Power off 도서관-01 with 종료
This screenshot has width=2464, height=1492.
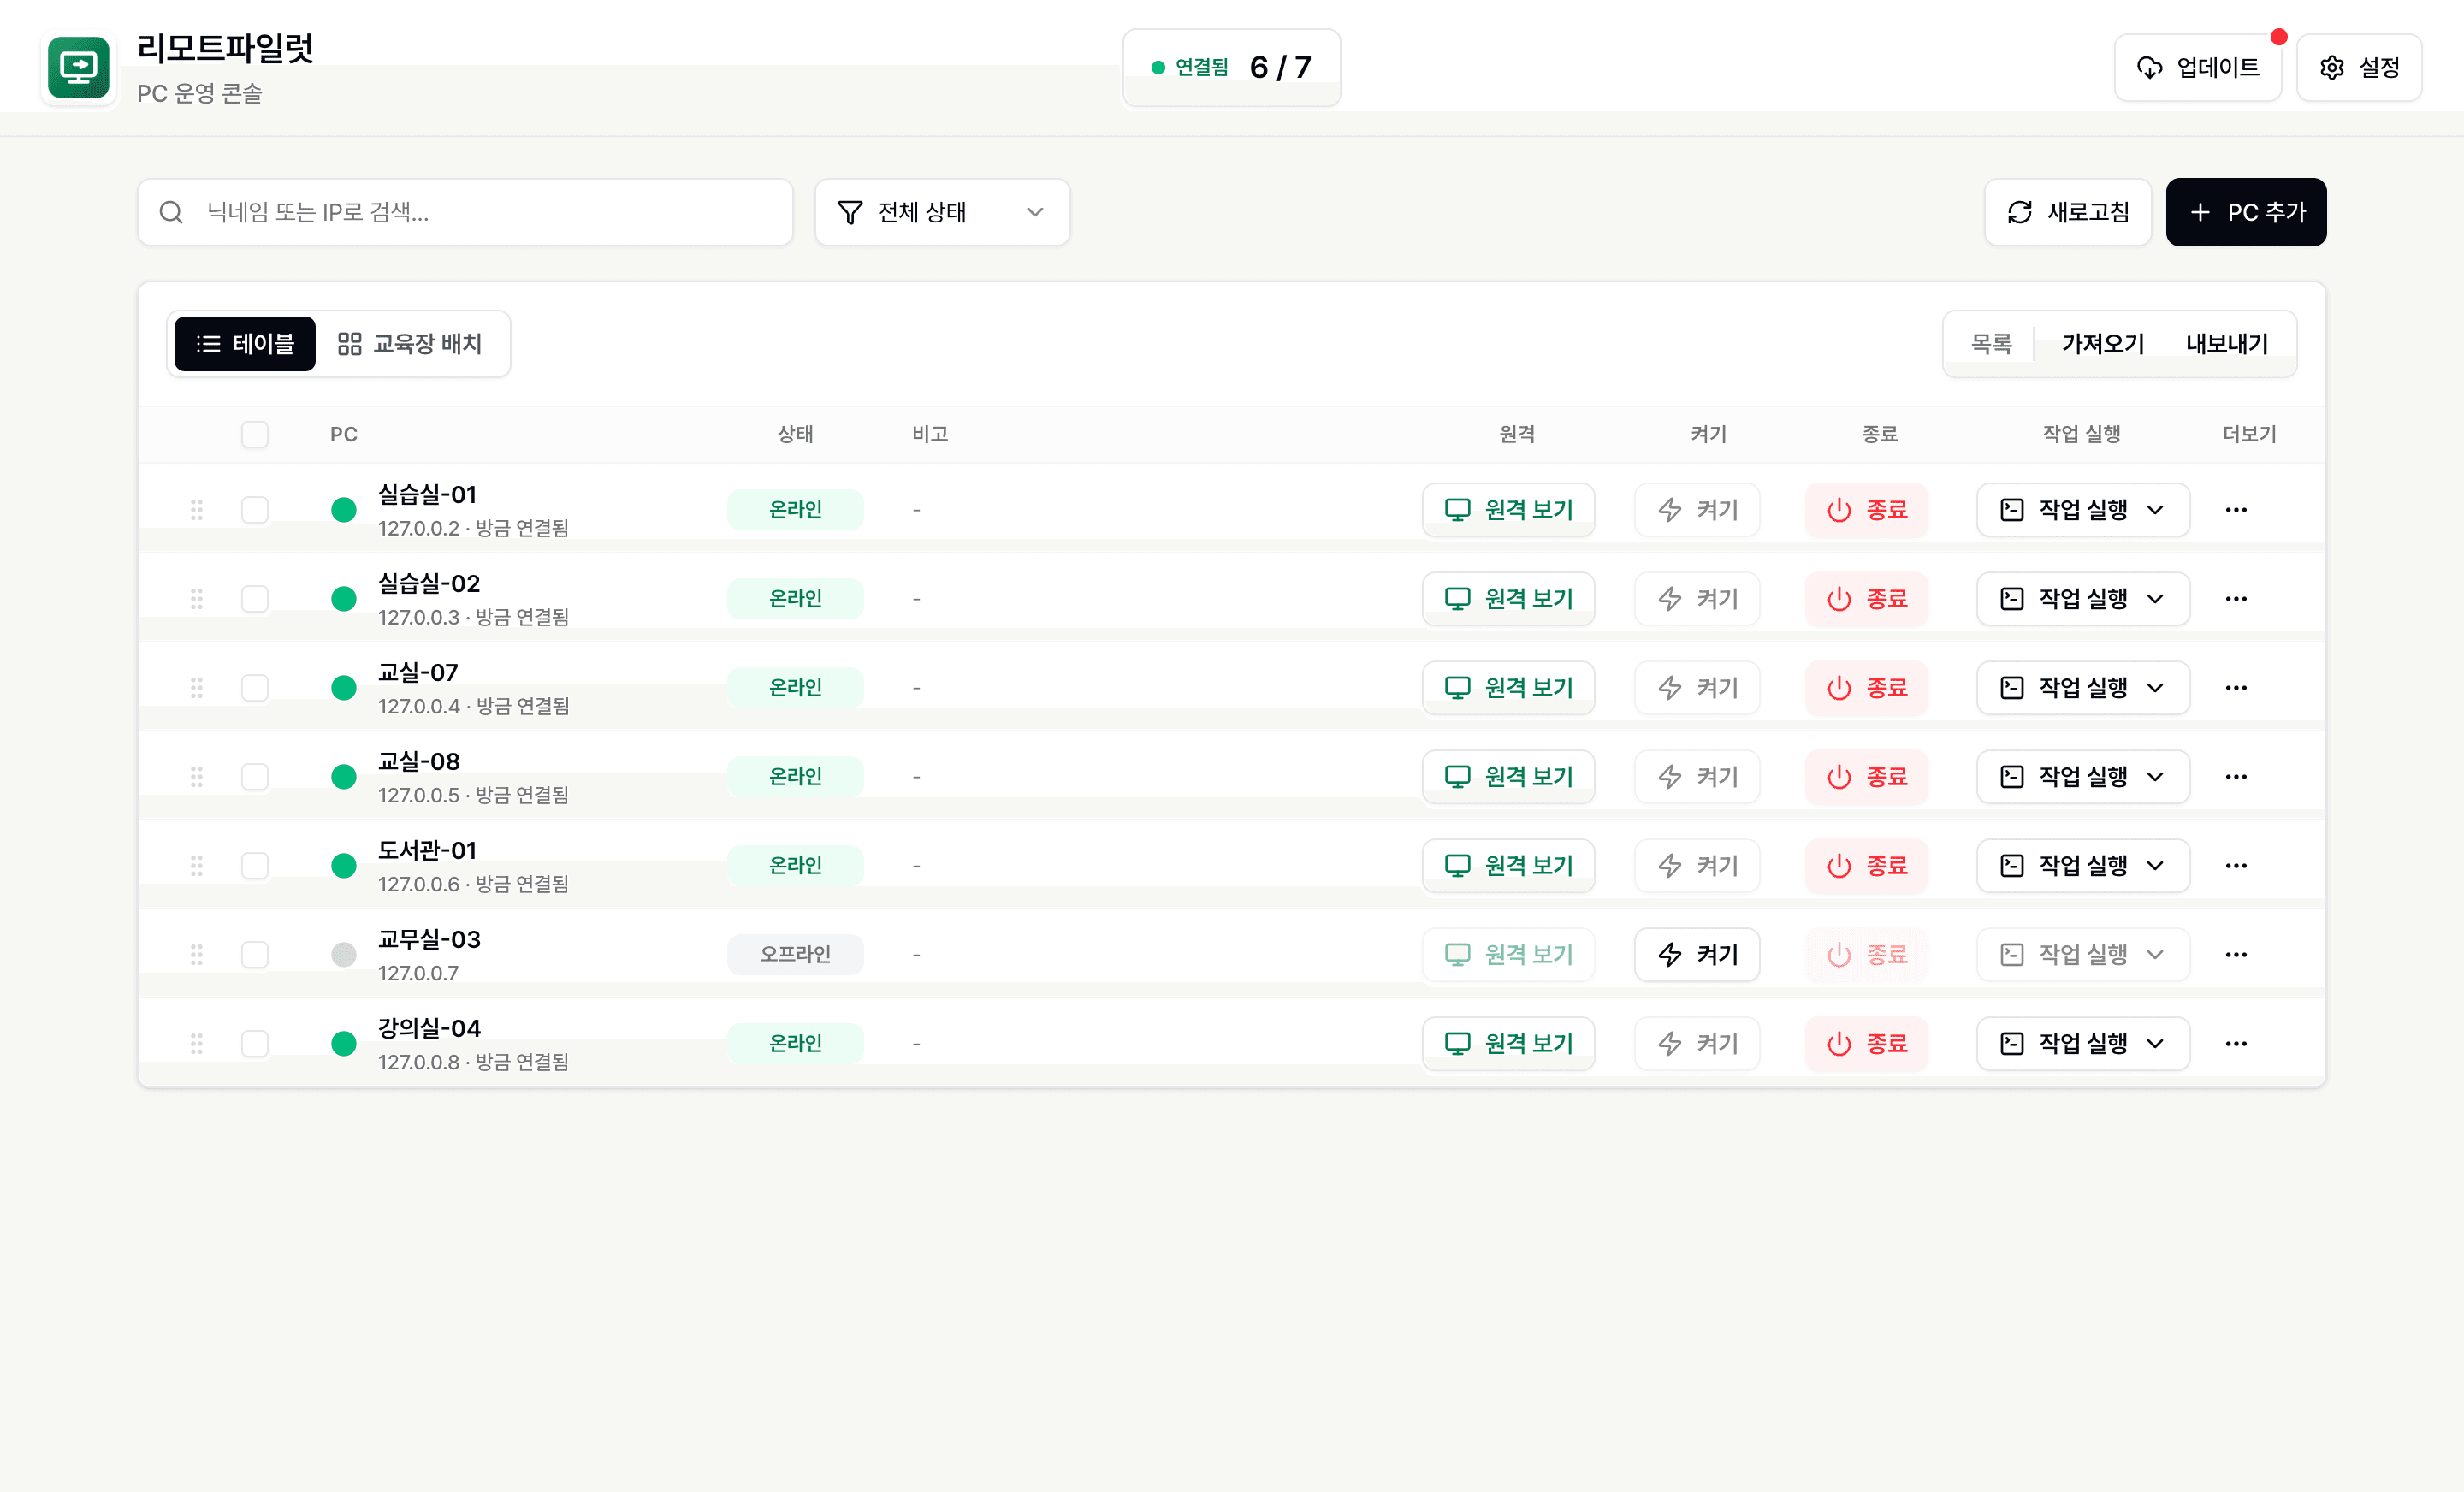tap(1867, 865)
